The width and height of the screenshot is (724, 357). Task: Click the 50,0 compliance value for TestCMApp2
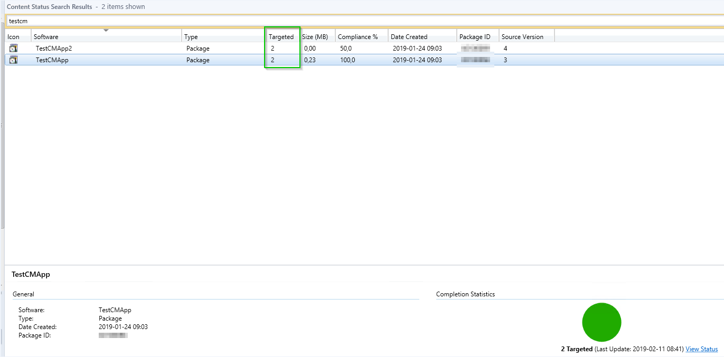[x=346, y=49]
